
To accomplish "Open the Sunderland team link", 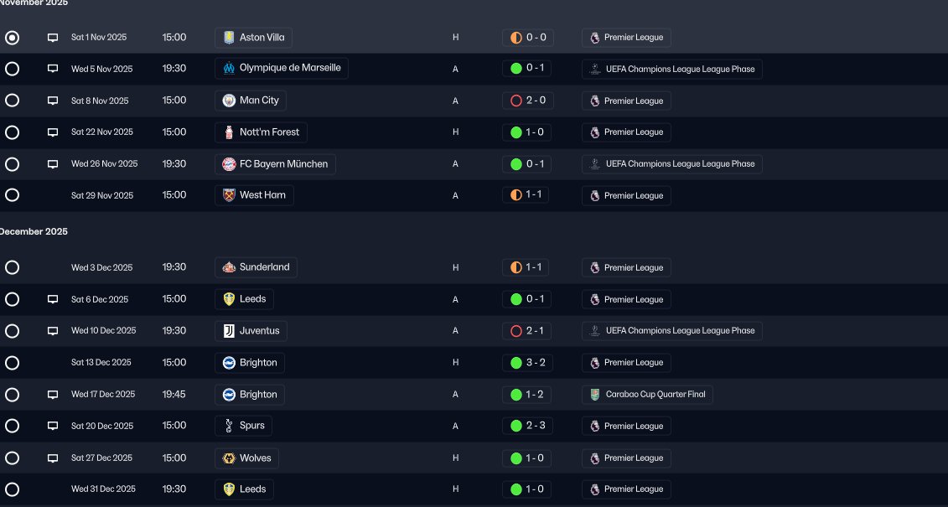I will tap(256, 267).
